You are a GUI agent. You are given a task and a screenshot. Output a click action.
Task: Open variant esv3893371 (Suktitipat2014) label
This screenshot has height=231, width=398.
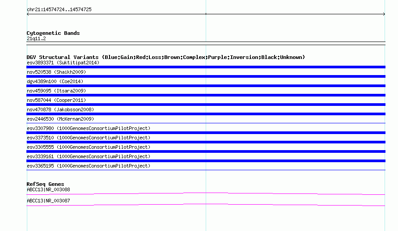click(63, 63)
